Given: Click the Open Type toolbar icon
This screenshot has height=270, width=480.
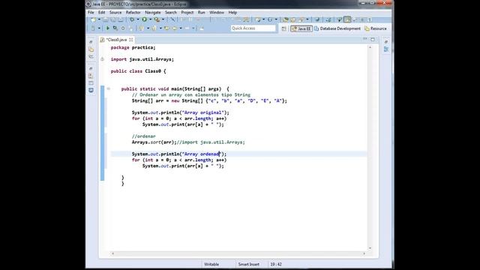Looking at the screenshot, I should [286, 19].
